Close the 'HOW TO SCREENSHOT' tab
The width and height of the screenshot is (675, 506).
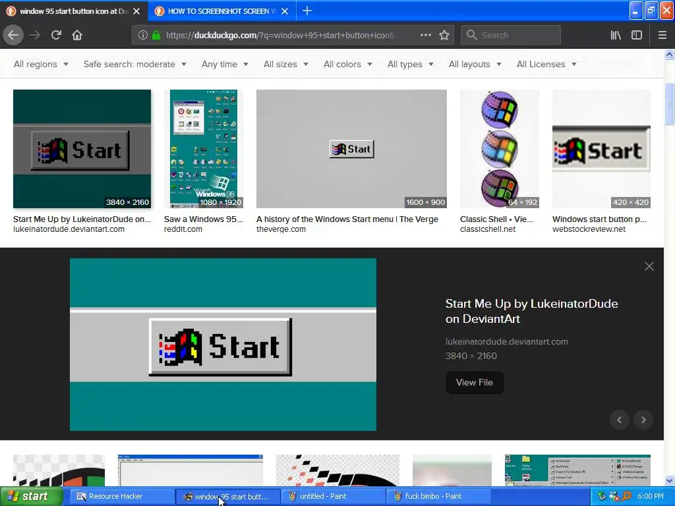(x=285, y=11)
